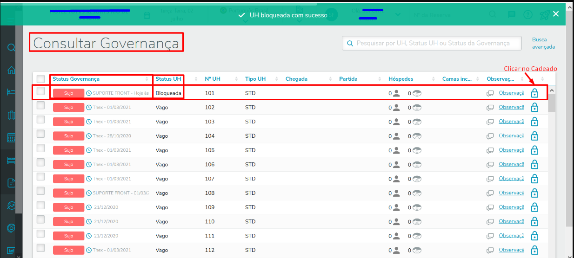574x258 pixels.
Task: Open the governance bed icon in sidebar
Action: tap(11, 161)
